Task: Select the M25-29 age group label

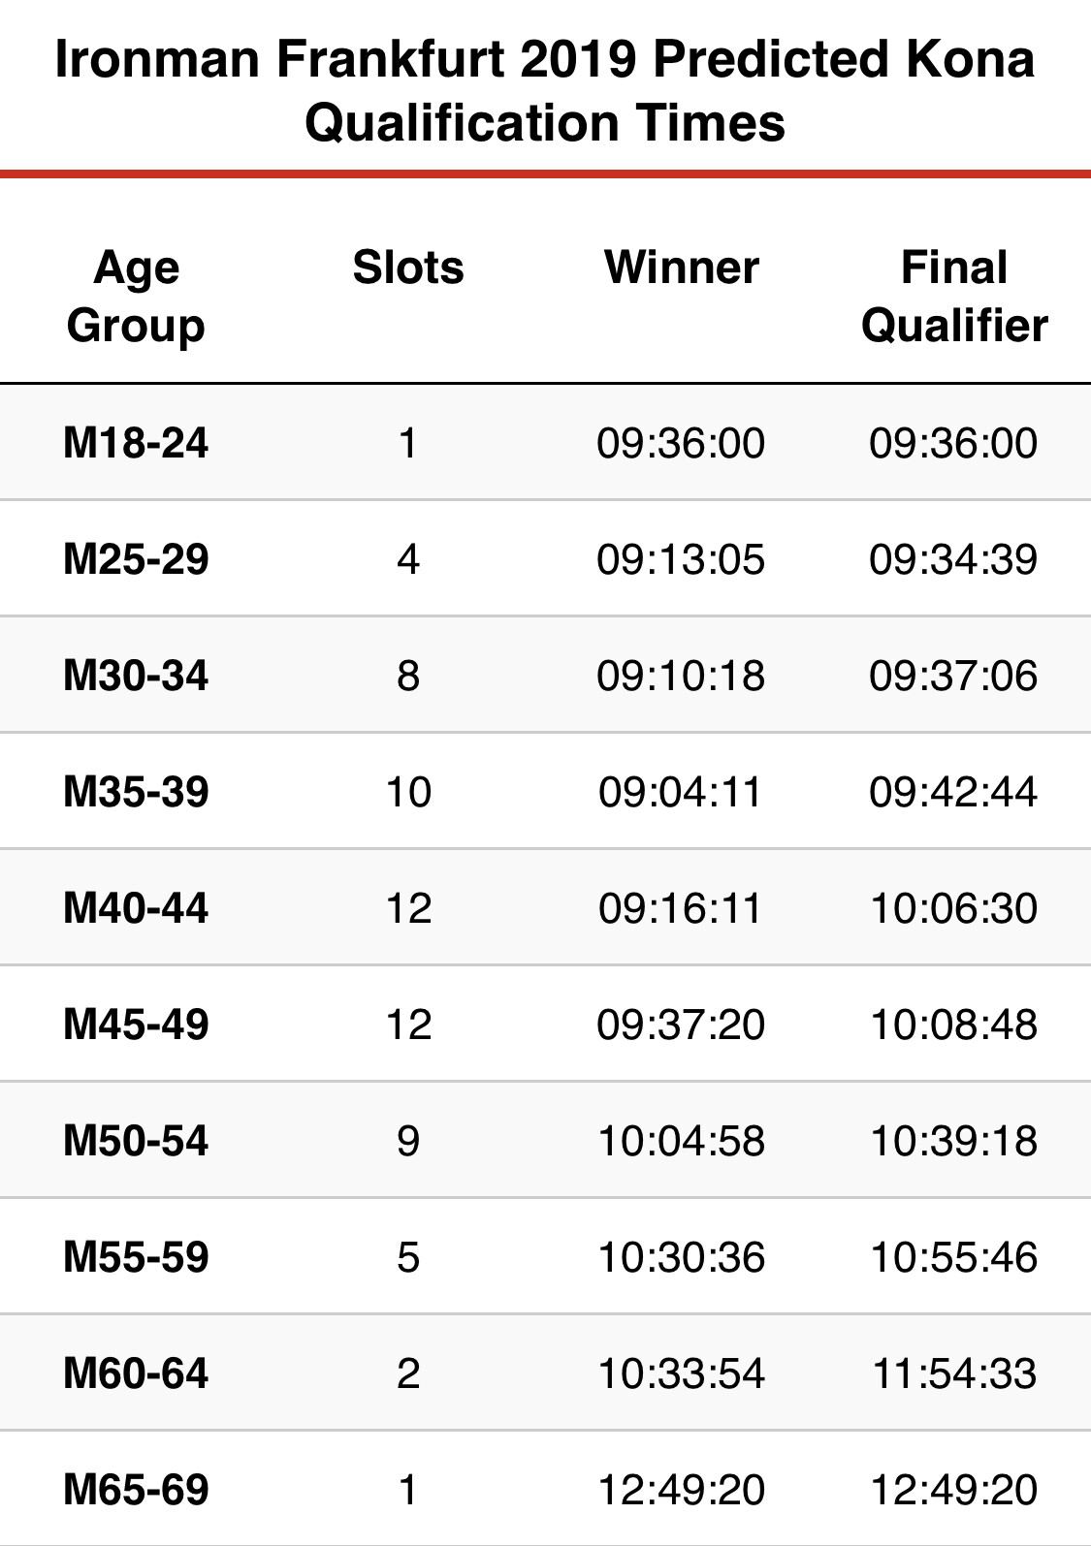Action: (x=136, y=559)
